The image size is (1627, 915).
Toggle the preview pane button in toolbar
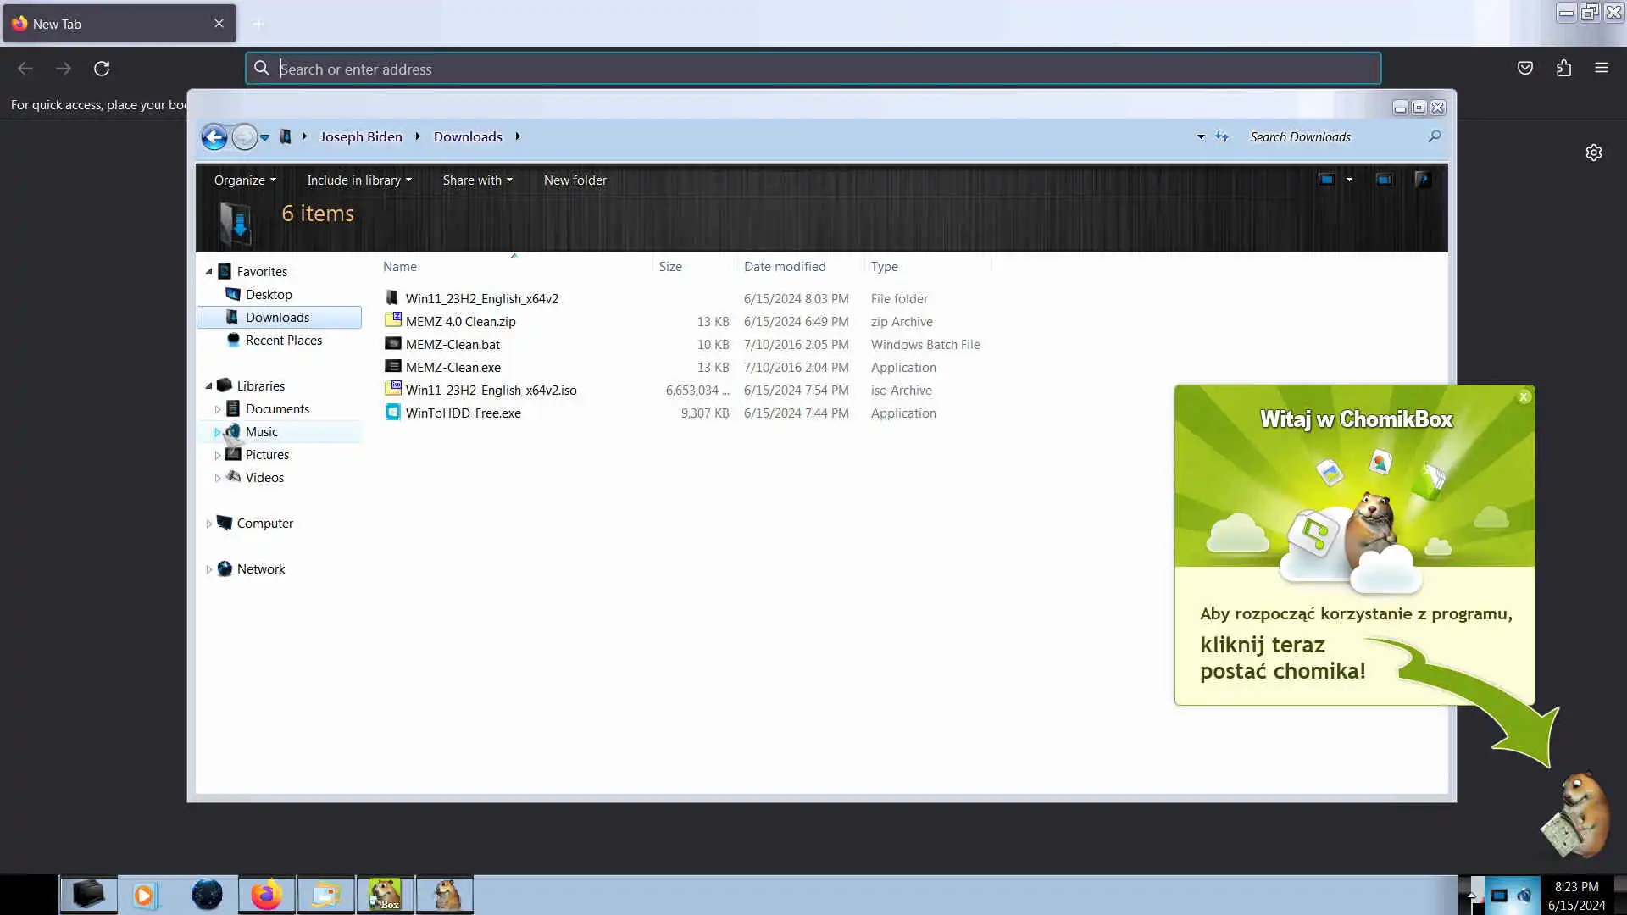[1384, 180]
